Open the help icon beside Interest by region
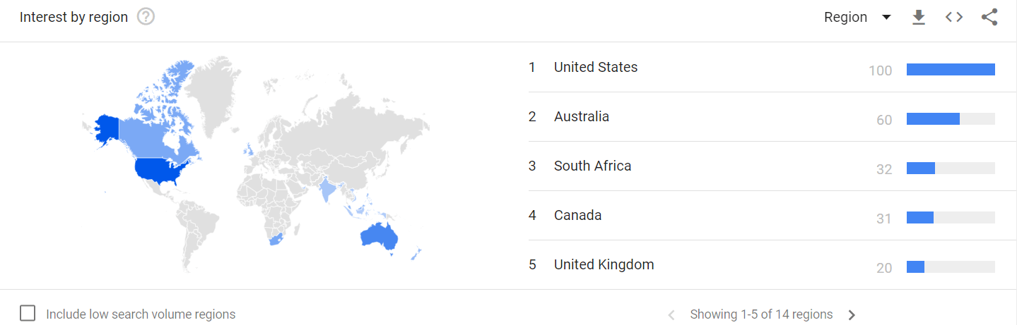The image size is (1017, 325). click(x=146, y=17)
